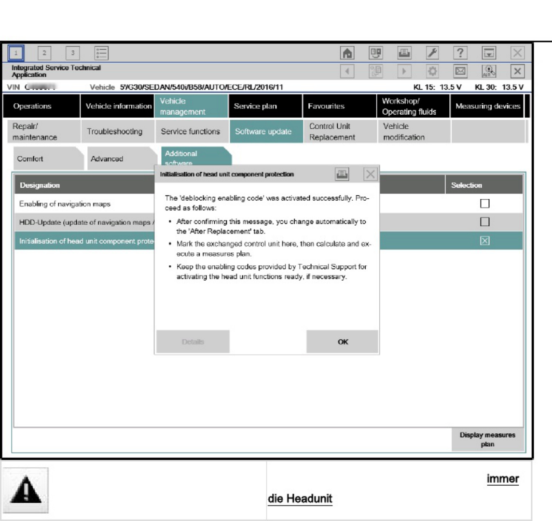
Task: Tick the HDD-Update selection checkbox
Action: [x=485, y=222]
